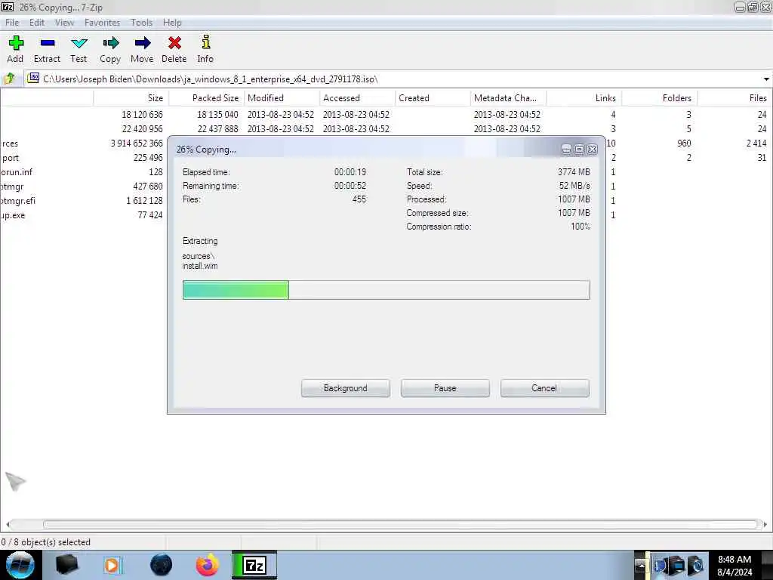
Task: Click the clock showing 8:48 AM
Action: (735, 566)
